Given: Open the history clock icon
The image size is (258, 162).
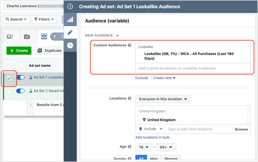Looking at the screenshot, I should click(x=70, y=45).
